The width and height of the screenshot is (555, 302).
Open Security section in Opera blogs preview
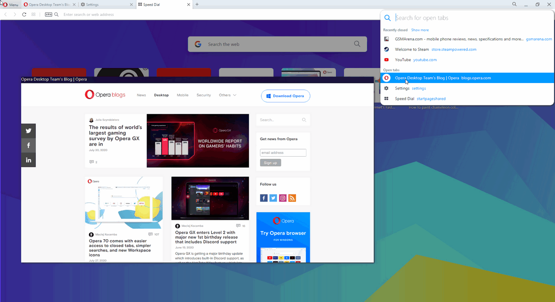pyautogui.click(x=204, y=95)
